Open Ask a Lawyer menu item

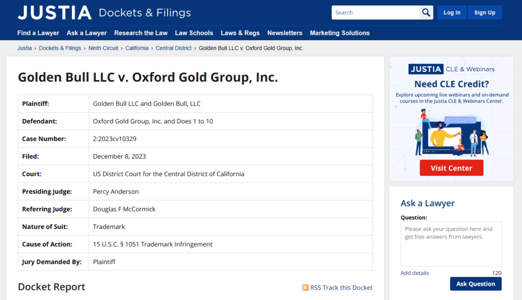click(87, 33)
